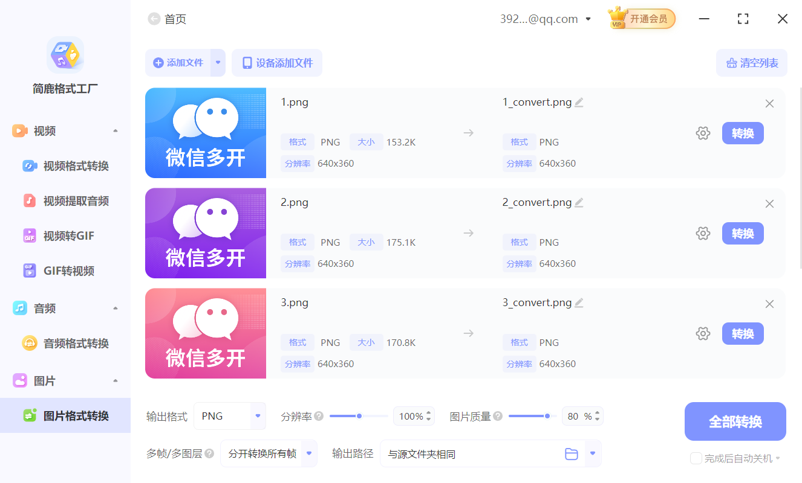
Task: Clear the file list with 清空列表
Action: point(751,62)
